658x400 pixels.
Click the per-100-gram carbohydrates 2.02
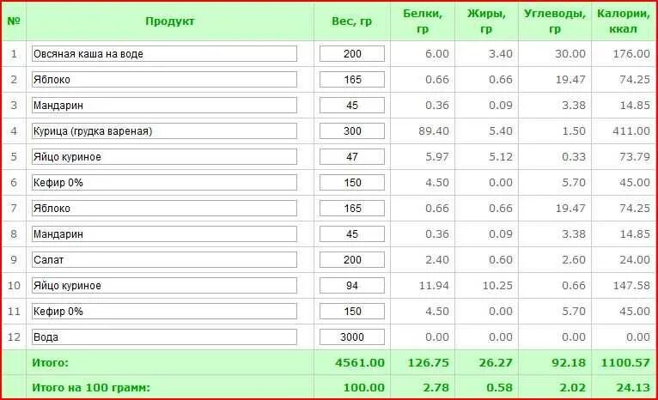point(572,388)
